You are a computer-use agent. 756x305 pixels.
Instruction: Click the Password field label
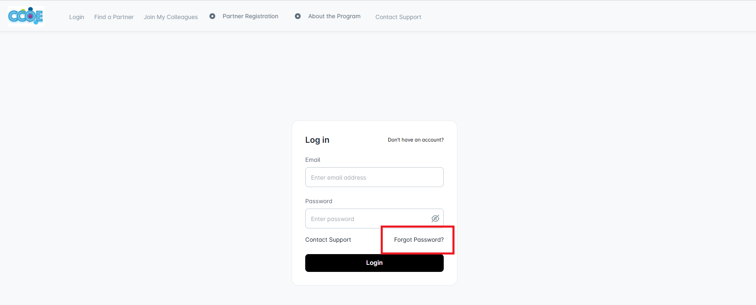click(318, 201)
